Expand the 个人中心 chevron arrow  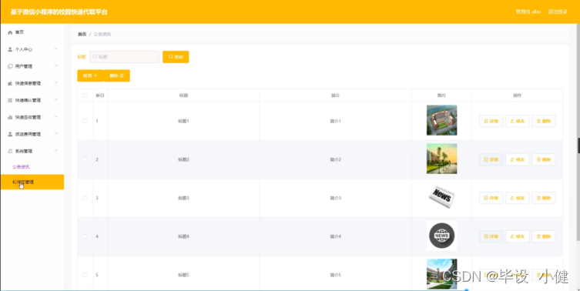click(56, 48)
